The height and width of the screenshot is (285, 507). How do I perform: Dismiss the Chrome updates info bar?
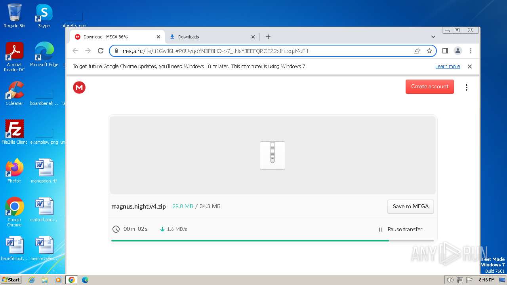click(470, 66)
